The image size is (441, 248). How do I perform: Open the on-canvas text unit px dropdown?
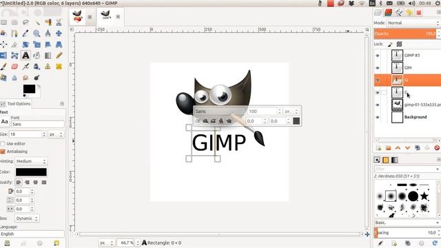[x=291, y=112]
